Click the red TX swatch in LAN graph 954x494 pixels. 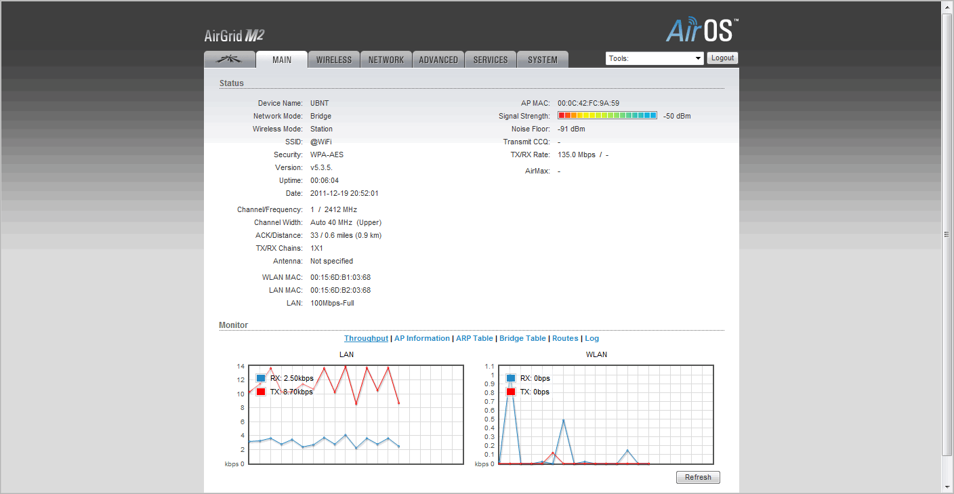261,392
